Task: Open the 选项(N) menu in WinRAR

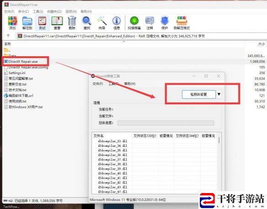Action: point(71,11)
